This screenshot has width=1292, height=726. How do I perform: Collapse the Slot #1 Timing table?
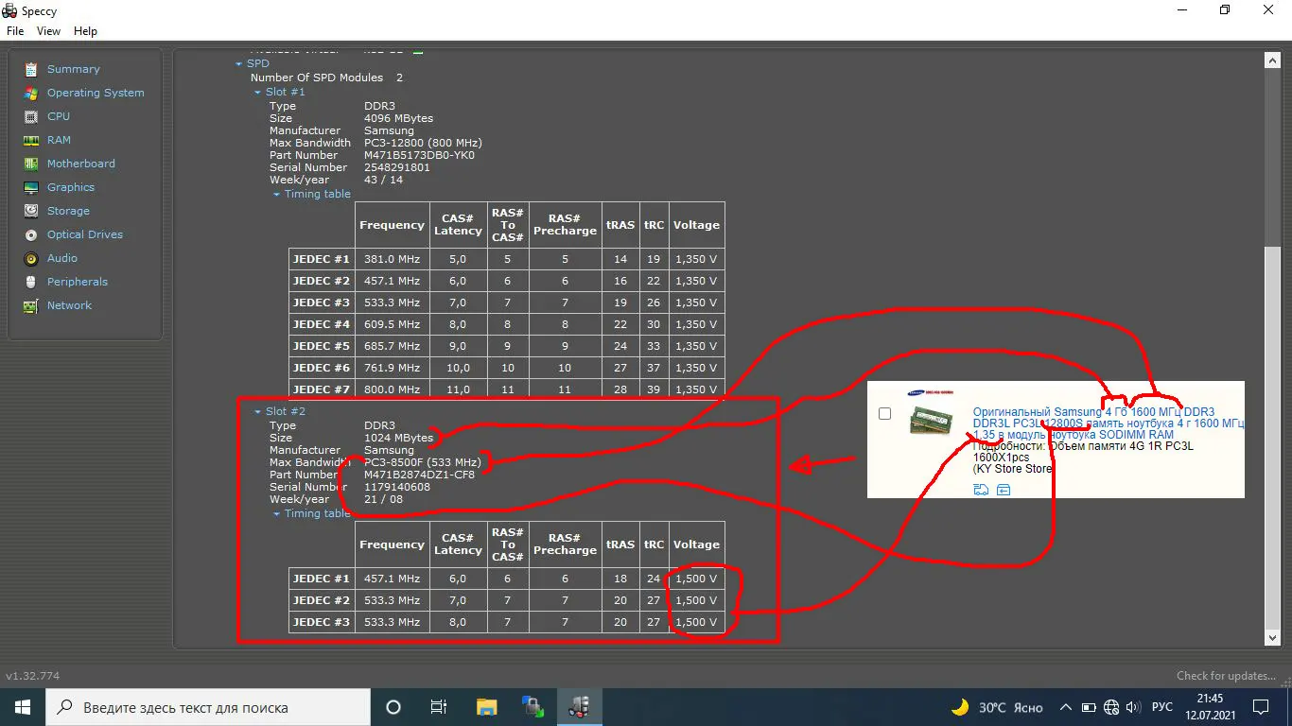(x=276, y=194)
